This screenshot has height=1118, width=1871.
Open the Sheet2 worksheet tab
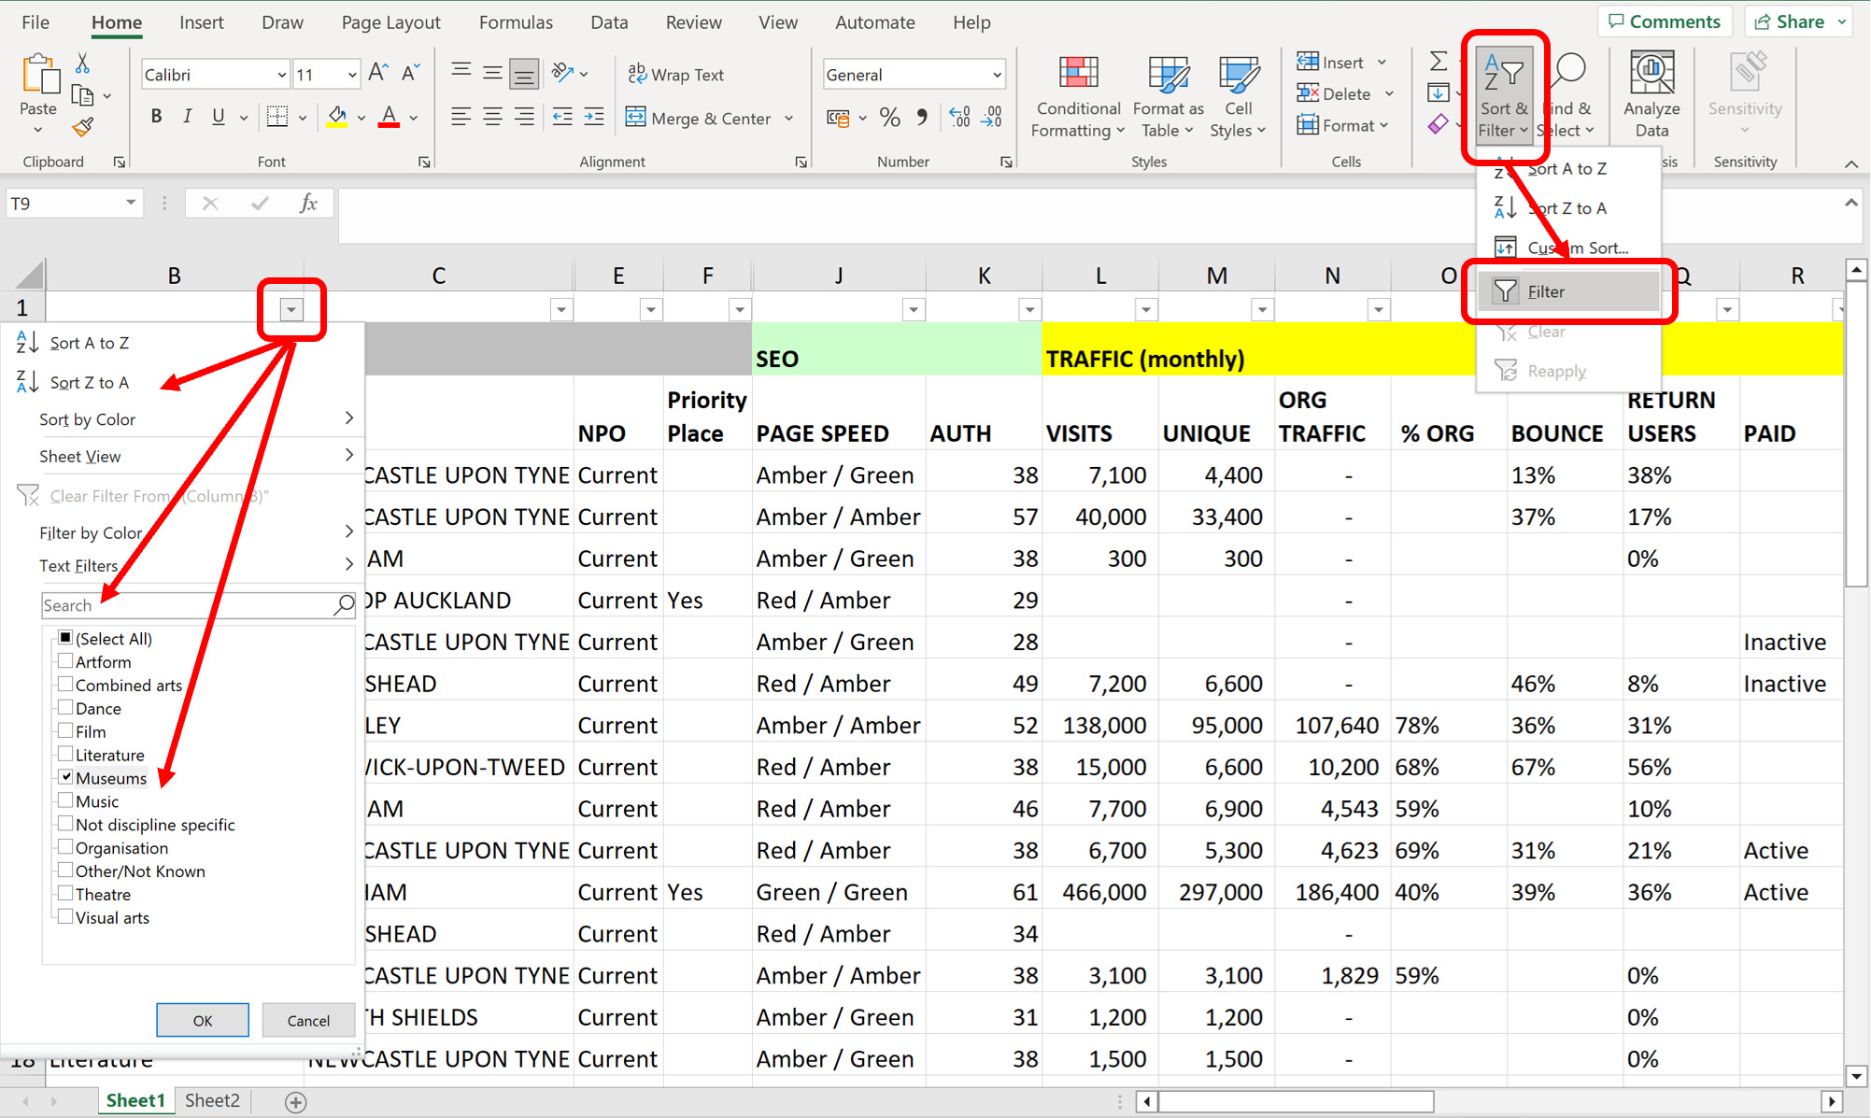[x=211, y=1100]
